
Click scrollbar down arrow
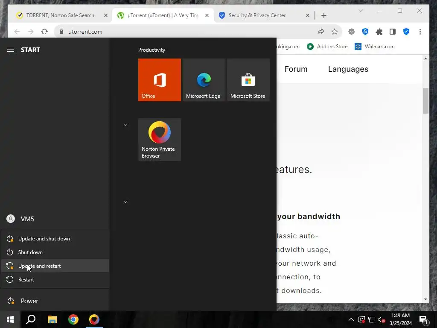click(425, 299)
